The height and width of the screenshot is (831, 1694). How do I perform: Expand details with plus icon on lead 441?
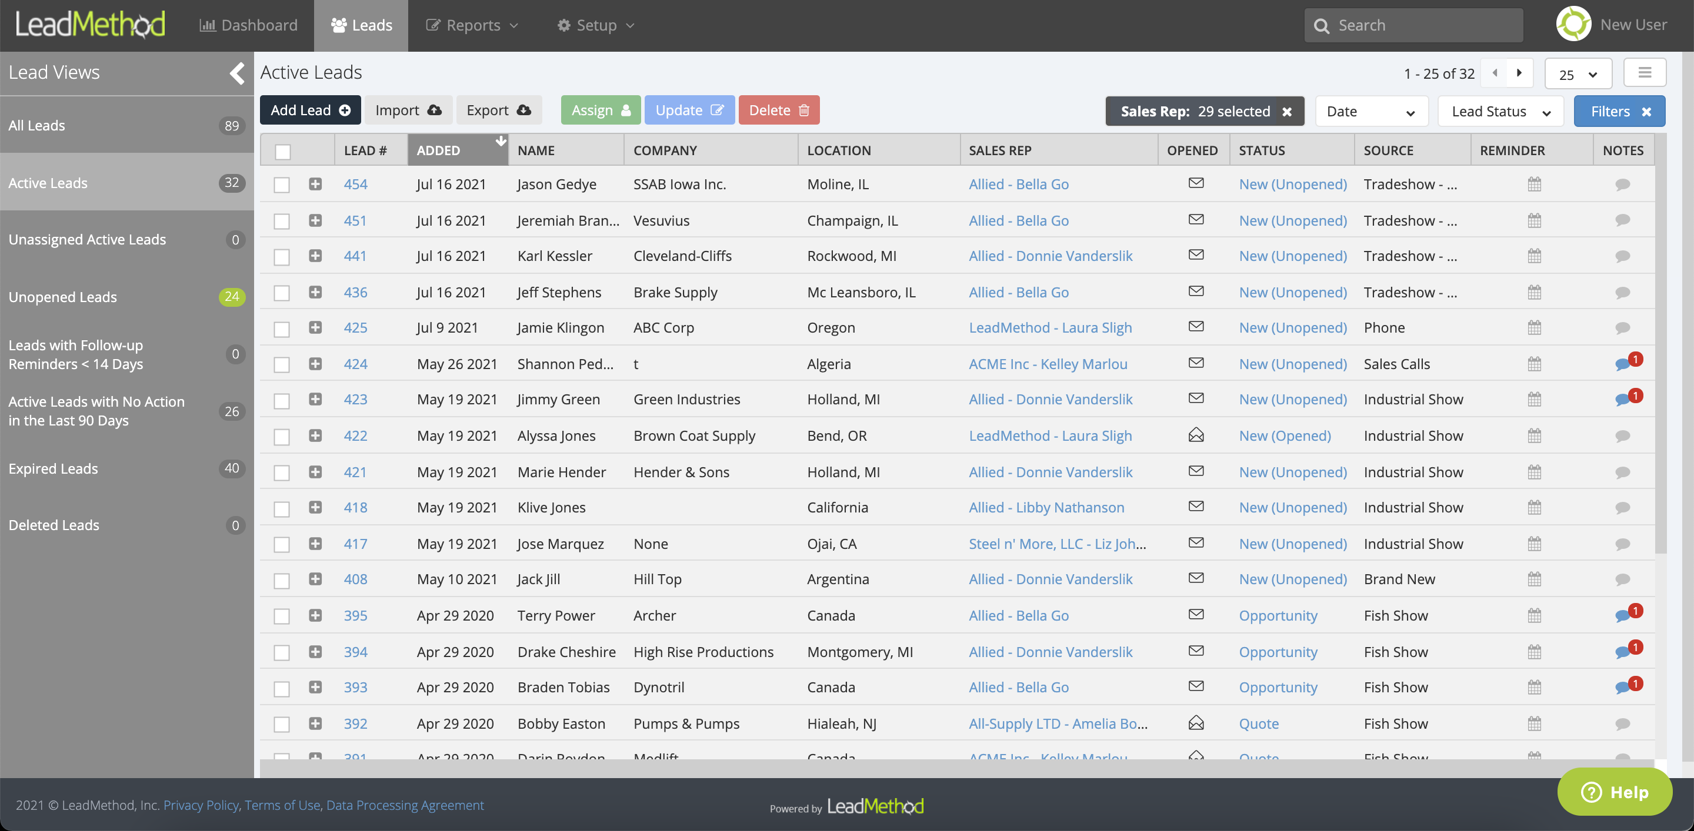316,256
